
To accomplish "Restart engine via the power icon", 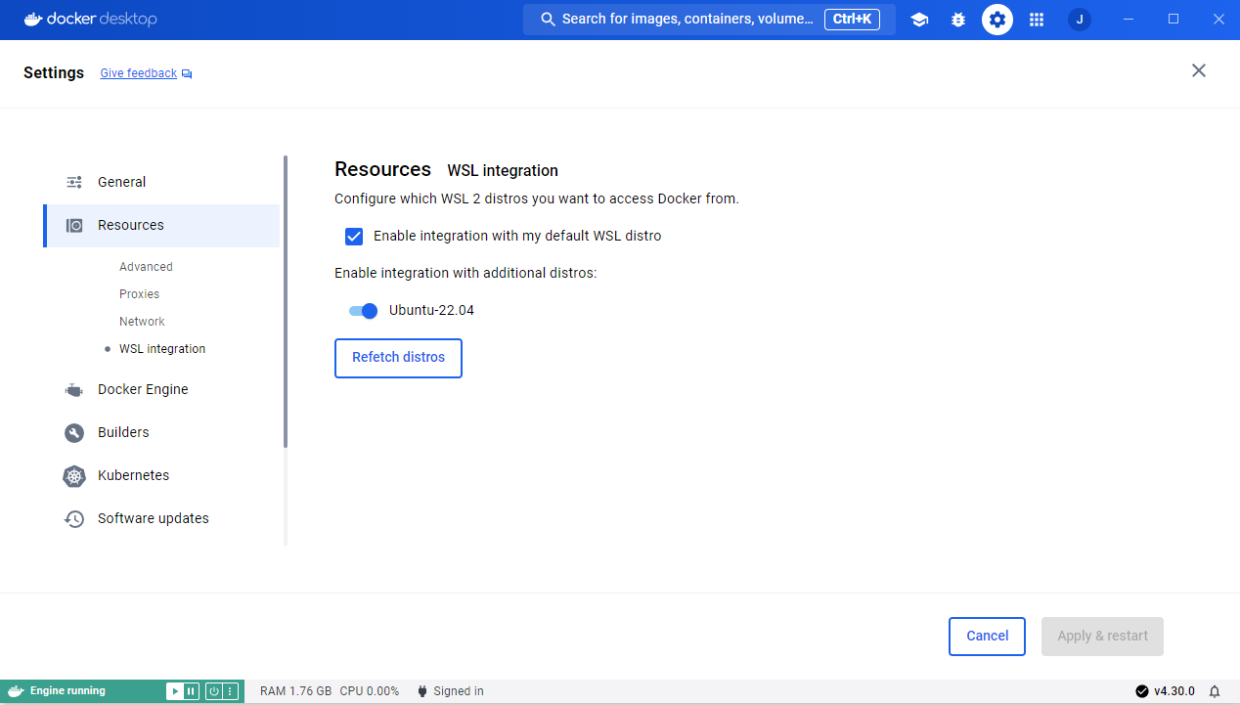I will [213, 691].
